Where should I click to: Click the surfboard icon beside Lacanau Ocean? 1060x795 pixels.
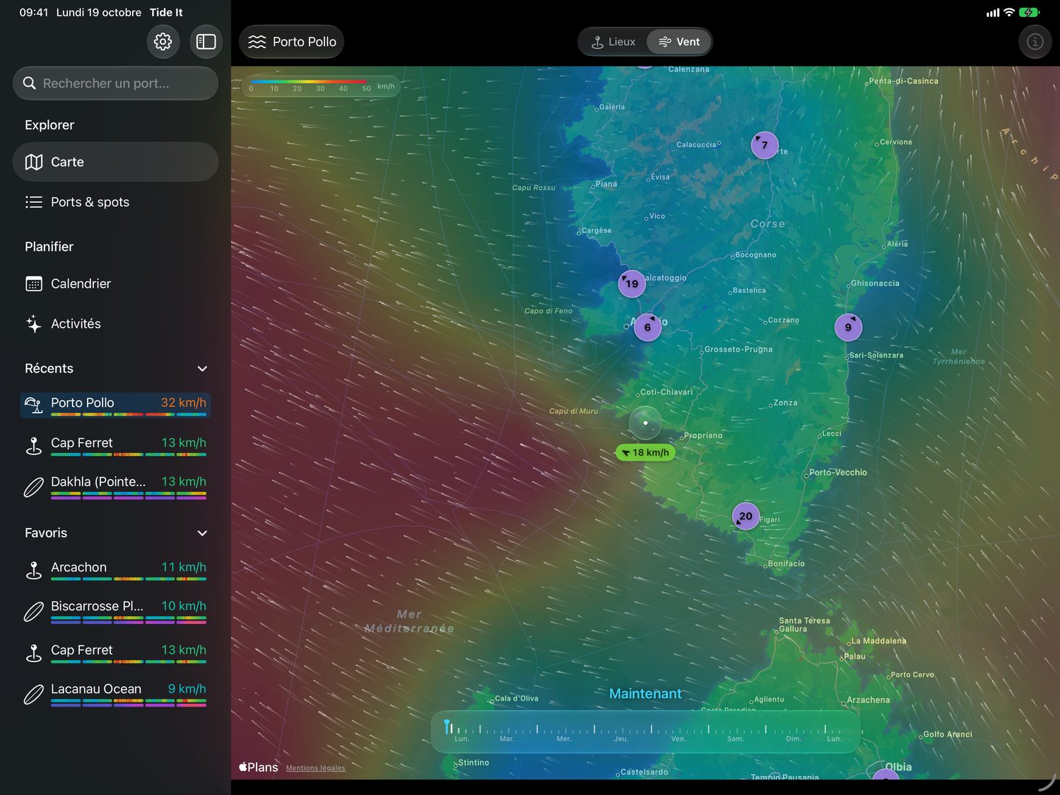[x=34, y=694]
